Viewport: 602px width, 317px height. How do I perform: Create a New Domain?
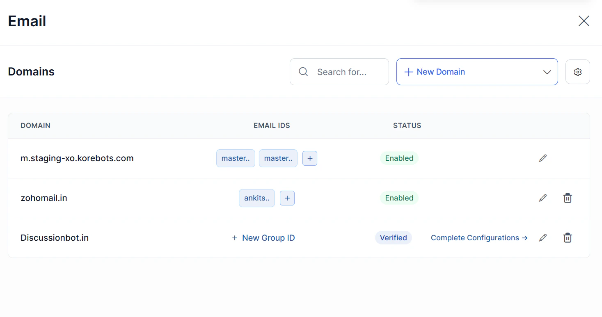coord(435,72)
